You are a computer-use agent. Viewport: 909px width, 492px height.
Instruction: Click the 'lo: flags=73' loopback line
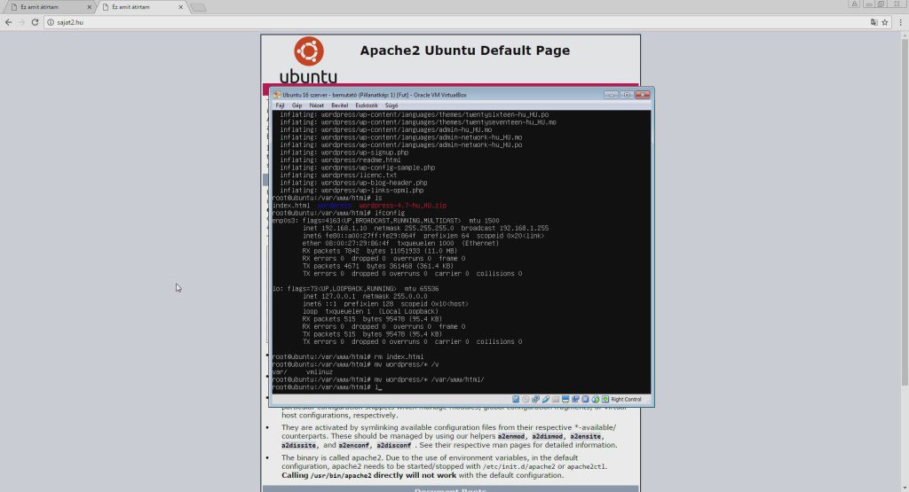[355, 289]
